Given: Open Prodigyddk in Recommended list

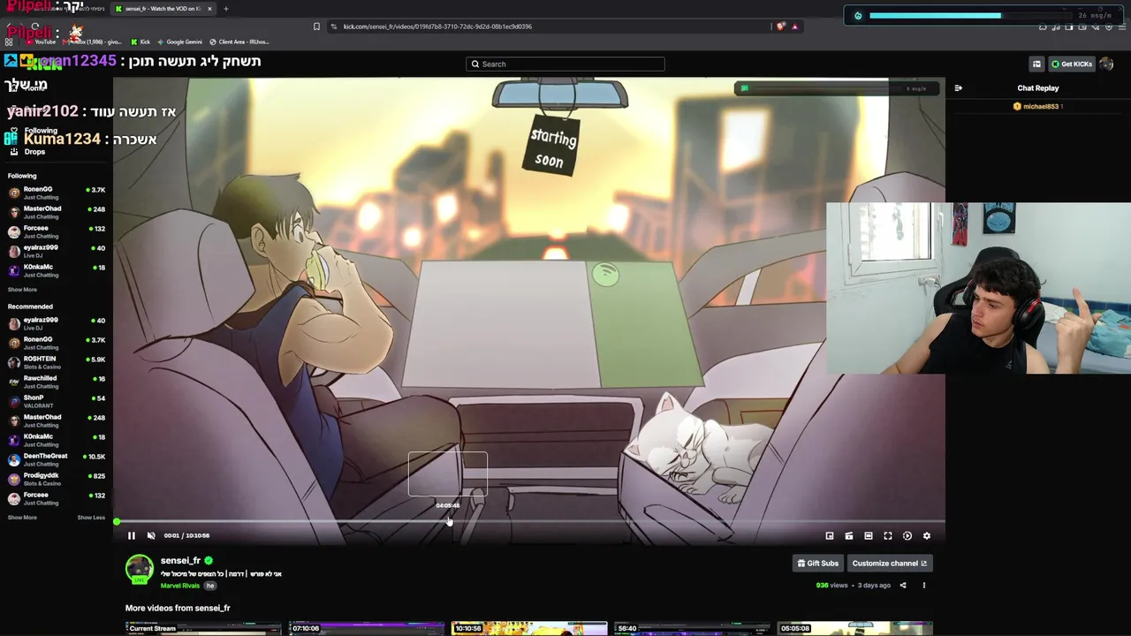Looking at the screenshot, I should click(55, 479).
